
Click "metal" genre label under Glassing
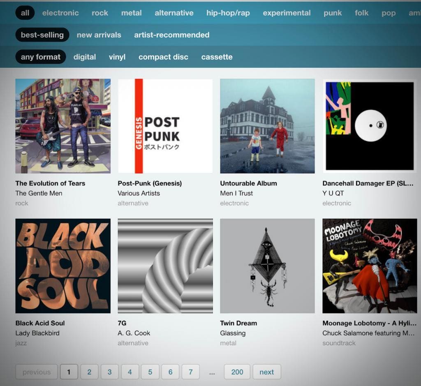[x=228, y=343]
